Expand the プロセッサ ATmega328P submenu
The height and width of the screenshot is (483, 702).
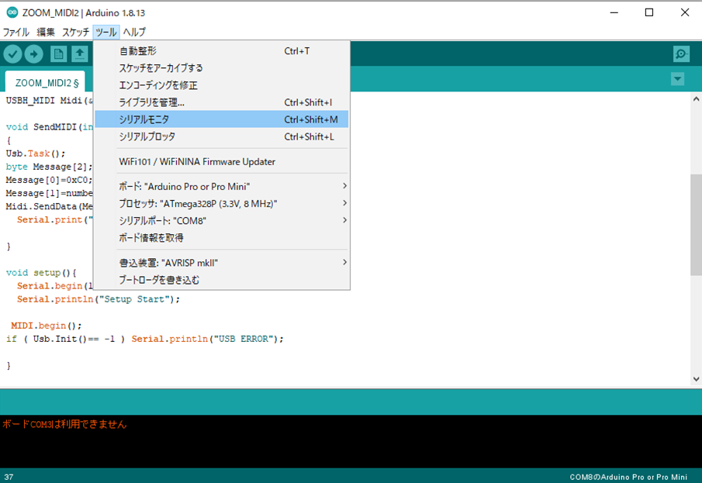click(222, 203)
